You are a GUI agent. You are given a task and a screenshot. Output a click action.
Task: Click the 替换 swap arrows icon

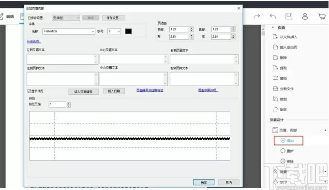click(x=275, y=78)
